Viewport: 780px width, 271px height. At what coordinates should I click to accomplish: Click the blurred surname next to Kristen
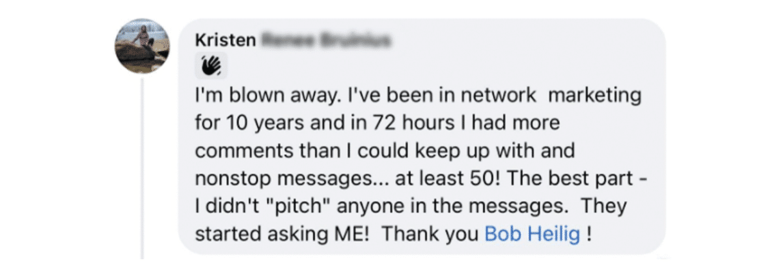pyautogui.click(x=325, y=40)
